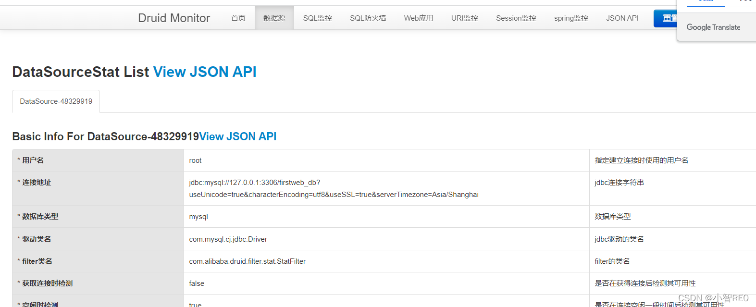Switch to Web应用 page
Image resolution: width=756 pixels, height=307 pixels.
click(x=419, y=18)
